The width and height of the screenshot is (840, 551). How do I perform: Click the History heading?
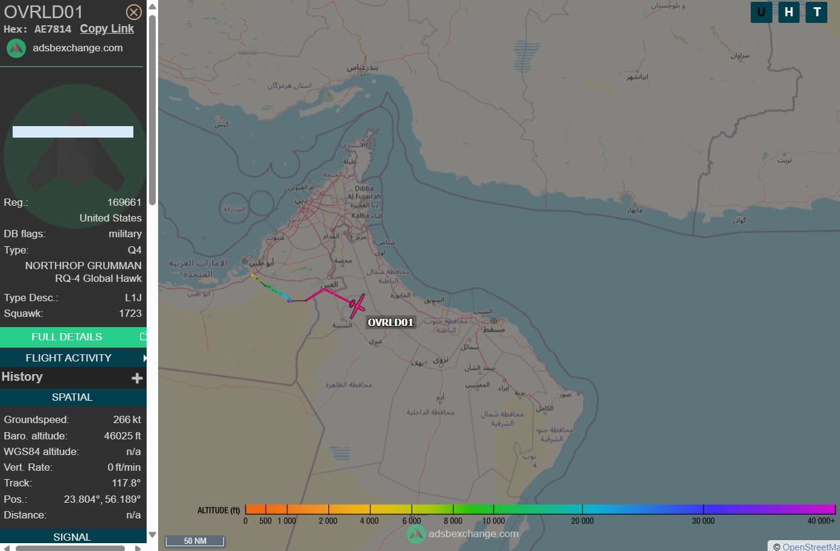(22, 377)
